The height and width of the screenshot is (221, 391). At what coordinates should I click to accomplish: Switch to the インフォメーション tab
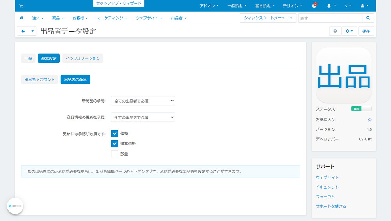(83, 58)
